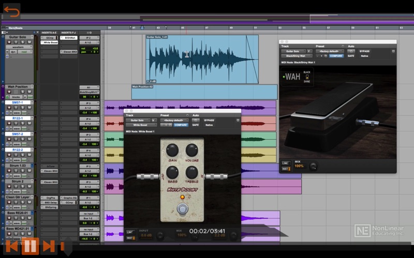This screenshot has width=414, height=258.
Task: Click the timeline ruler at bar 47
Action: (206, 28)
